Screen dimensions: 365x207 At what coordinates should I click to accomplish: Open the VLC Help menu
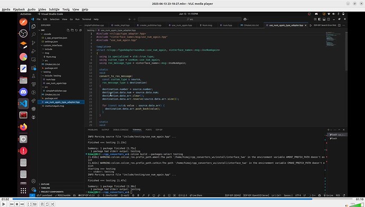point(85,10)
